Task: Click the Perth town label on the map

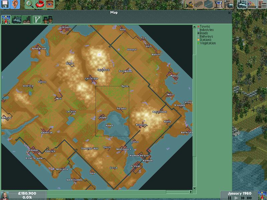Action: 125,86
